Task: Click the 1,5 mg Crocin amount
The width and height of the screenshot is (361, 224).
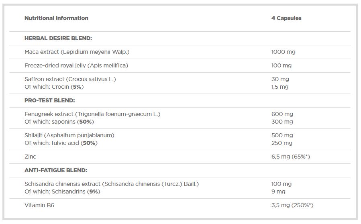Action: (x=280, y=87)
